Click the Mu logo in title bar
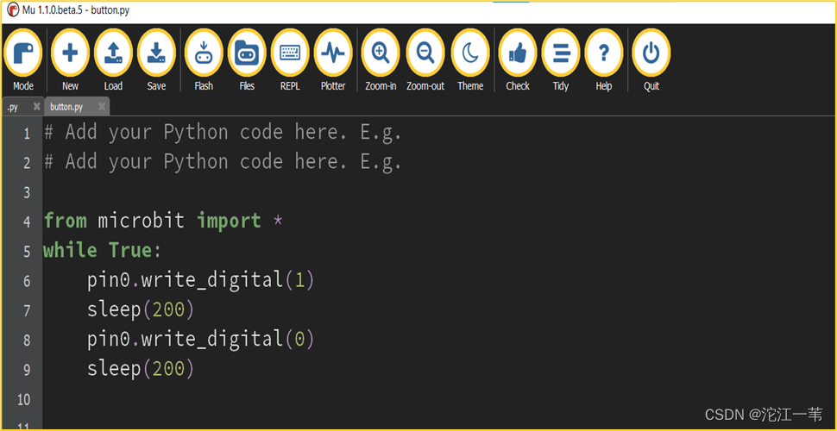This screenshot has width=837, height=431. coord(12,11)
